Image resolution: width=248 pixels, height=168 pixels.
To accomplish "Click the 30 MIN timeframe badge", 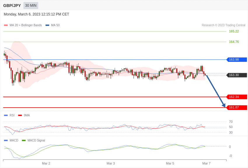I will coord(31,6).
